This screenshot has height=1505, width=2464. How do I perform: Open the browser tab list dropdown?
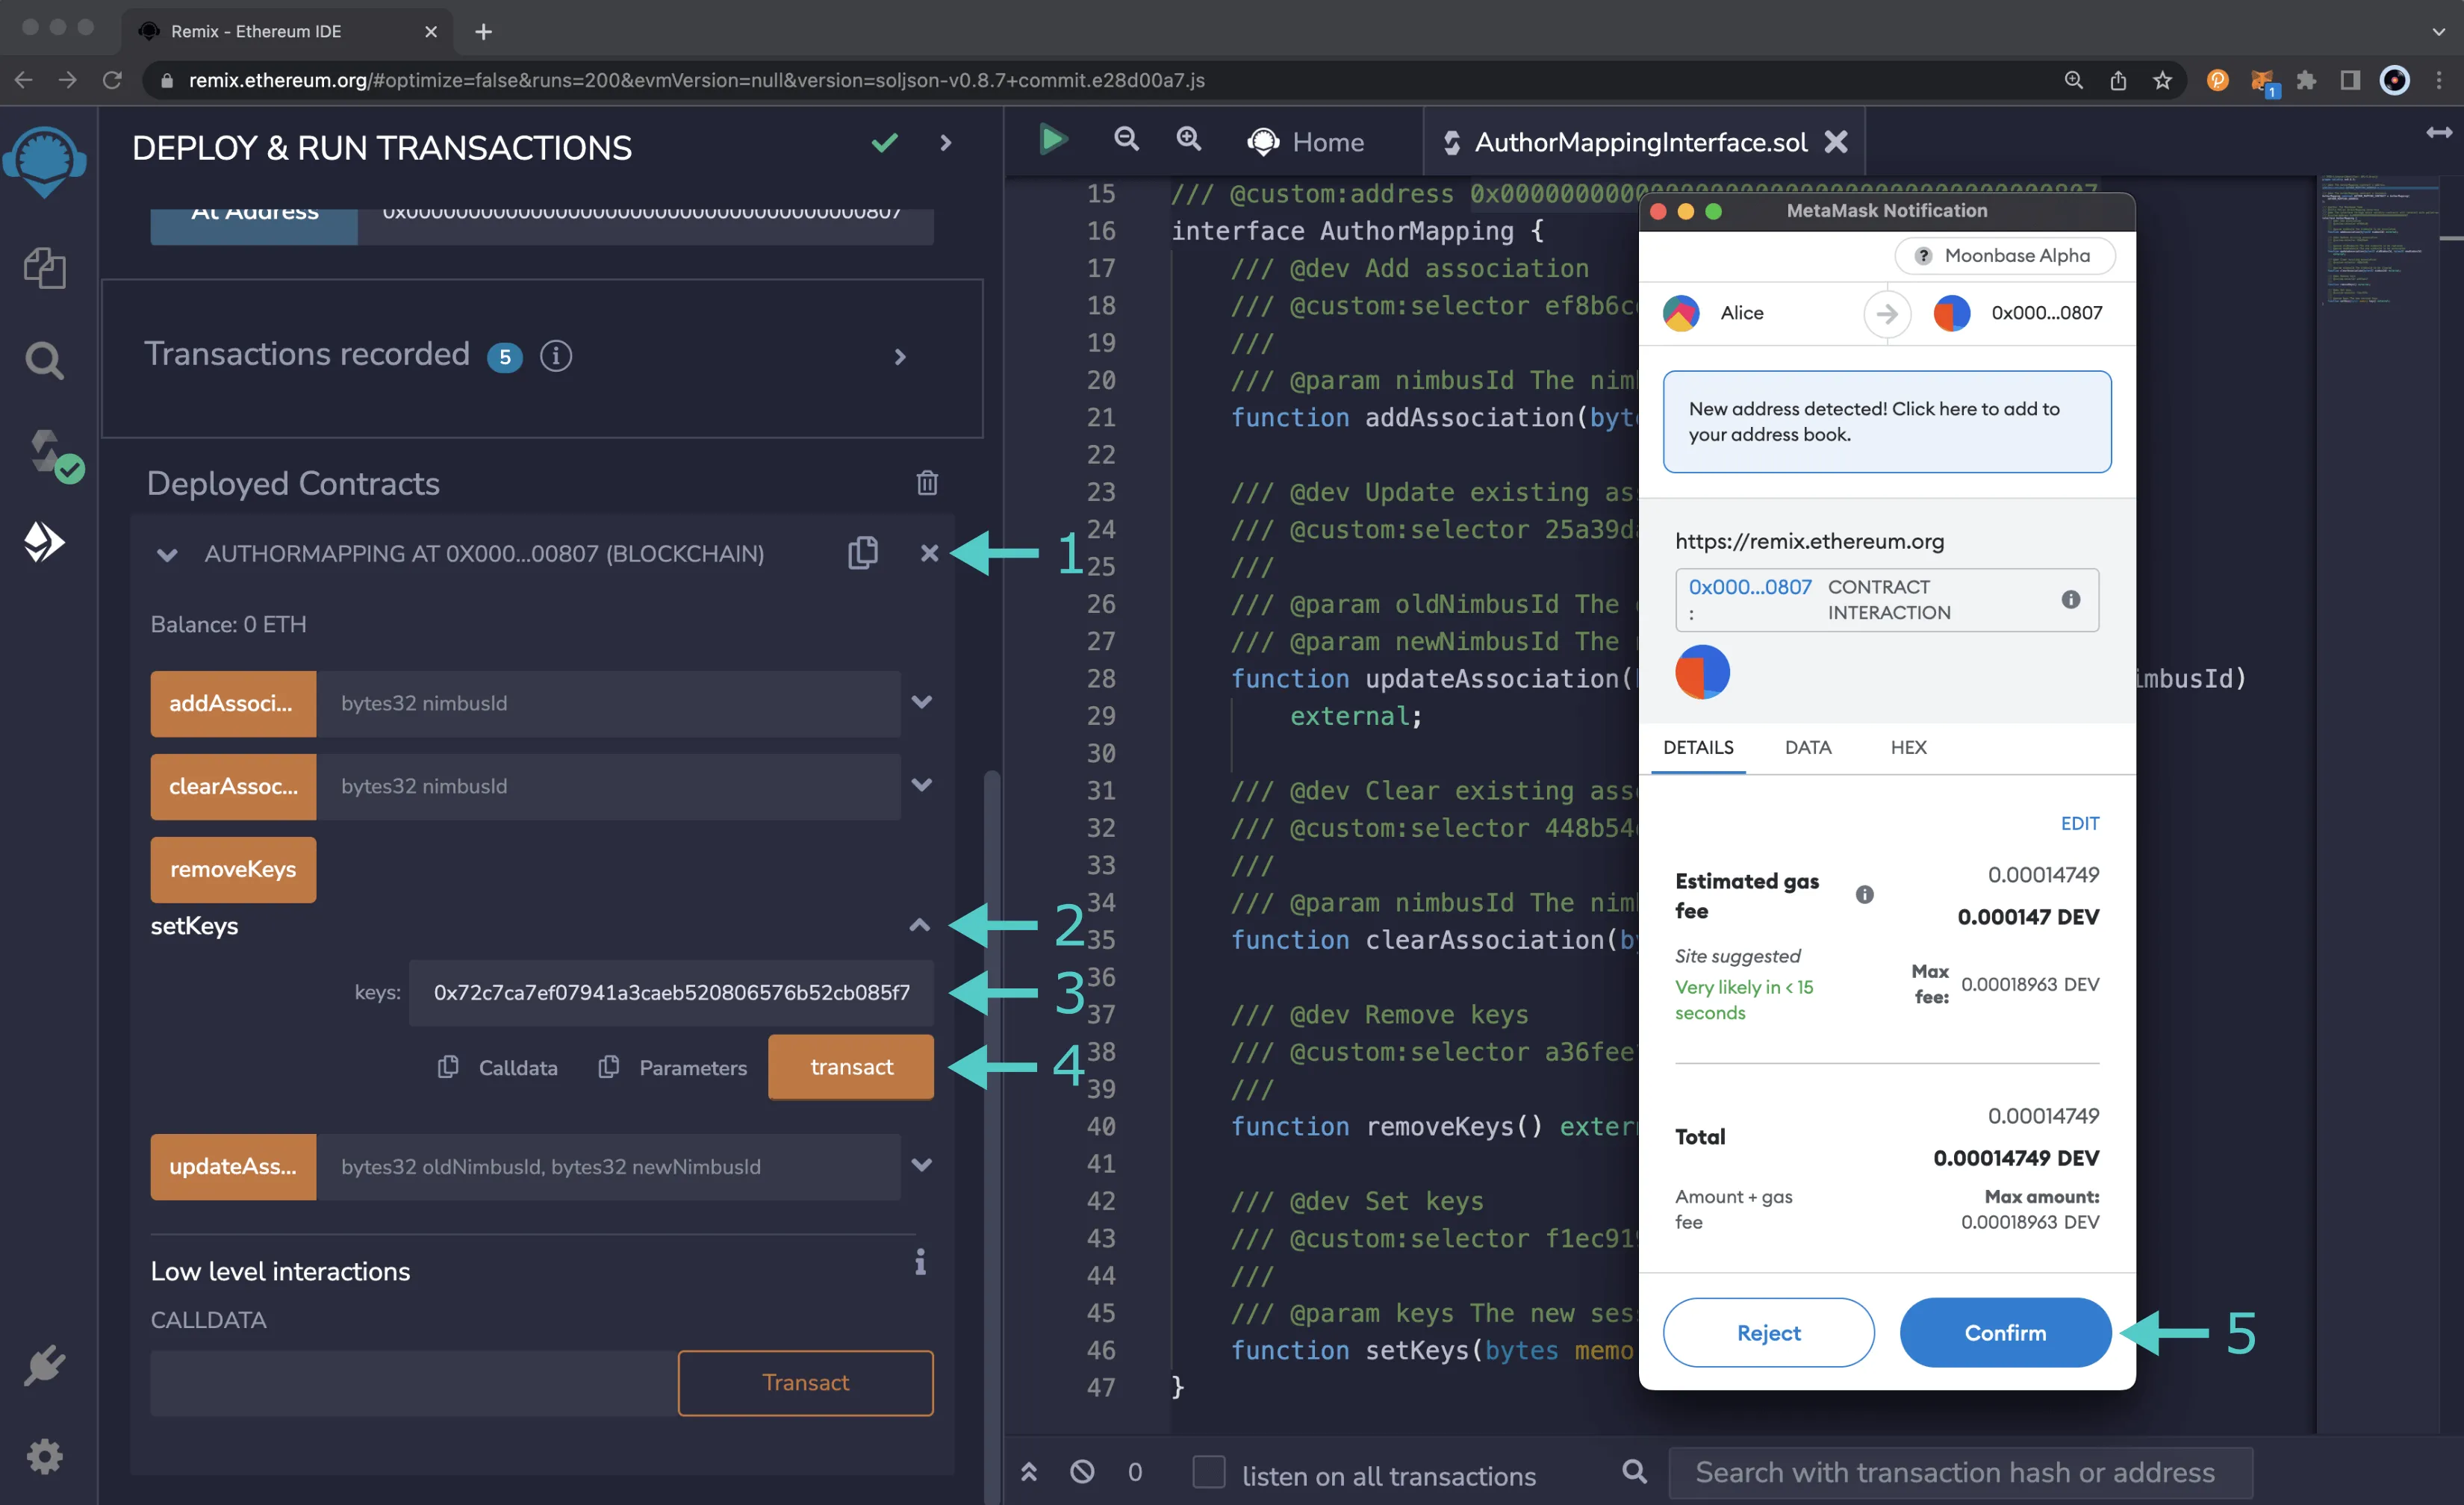(x=2438, y=32)
